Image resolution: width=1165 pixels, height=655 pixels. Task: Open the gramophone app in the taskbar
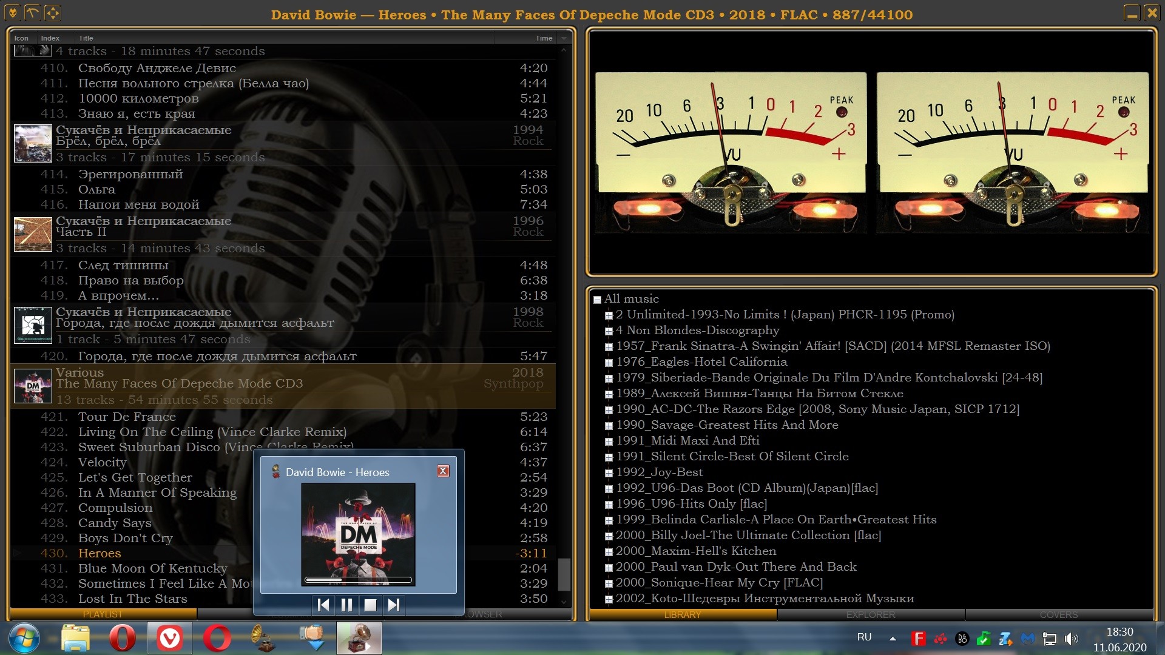(265, 639)
